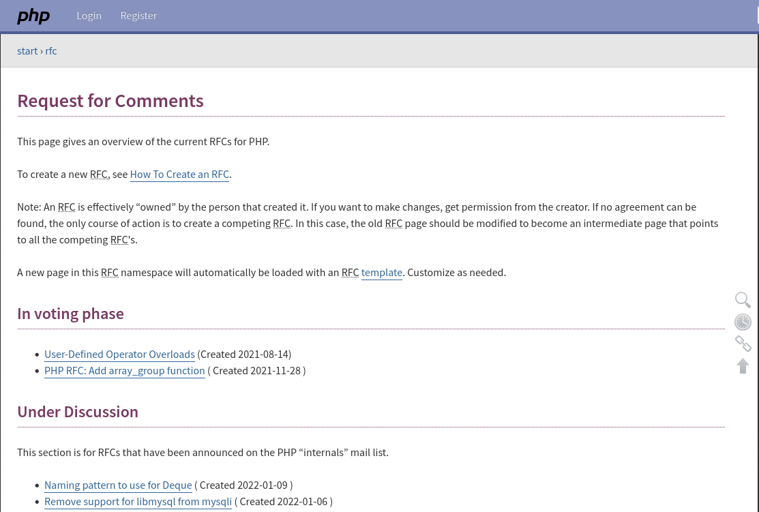Open the page search magnifier icon

point(743,300)
